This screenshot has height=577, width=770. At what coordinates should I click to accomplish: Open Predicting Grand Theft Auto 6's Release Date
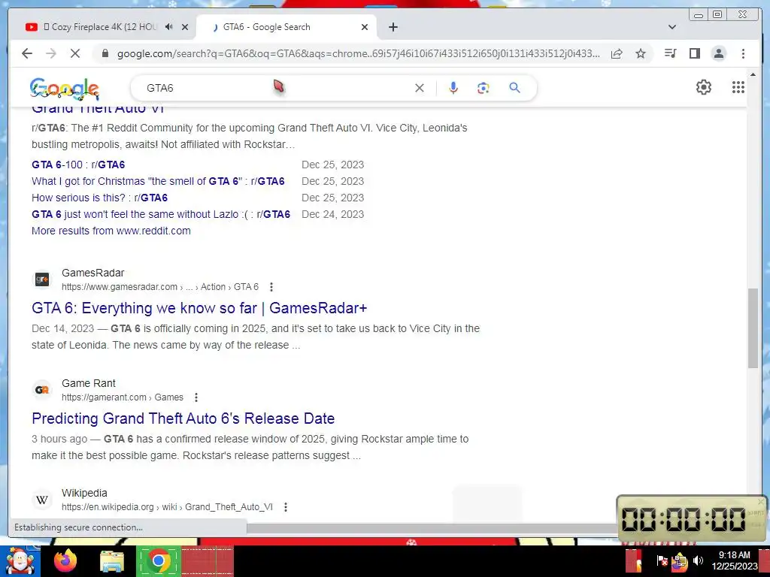click(183, 418)
